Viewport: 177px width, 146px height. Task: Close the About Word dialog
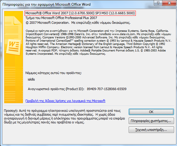(x=169, y=3)
